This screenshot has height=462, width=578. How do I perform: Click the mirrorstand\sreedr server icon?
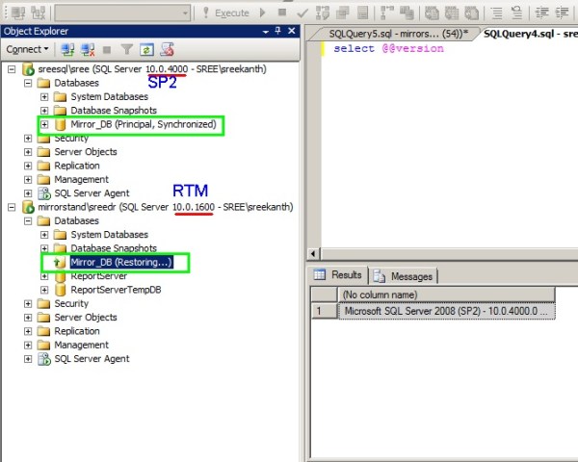[x=28, y=207]
